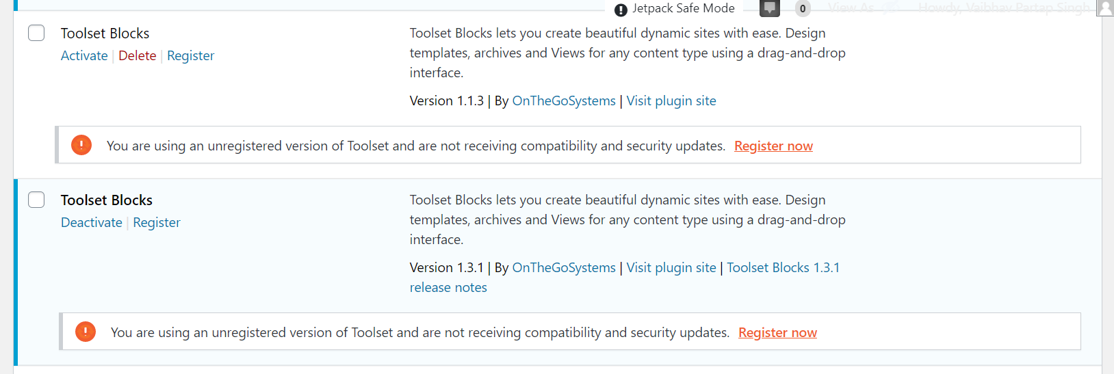1114x374 pixels.
Task: Open the user avatar in admin bar
Action: (1104, 8)
